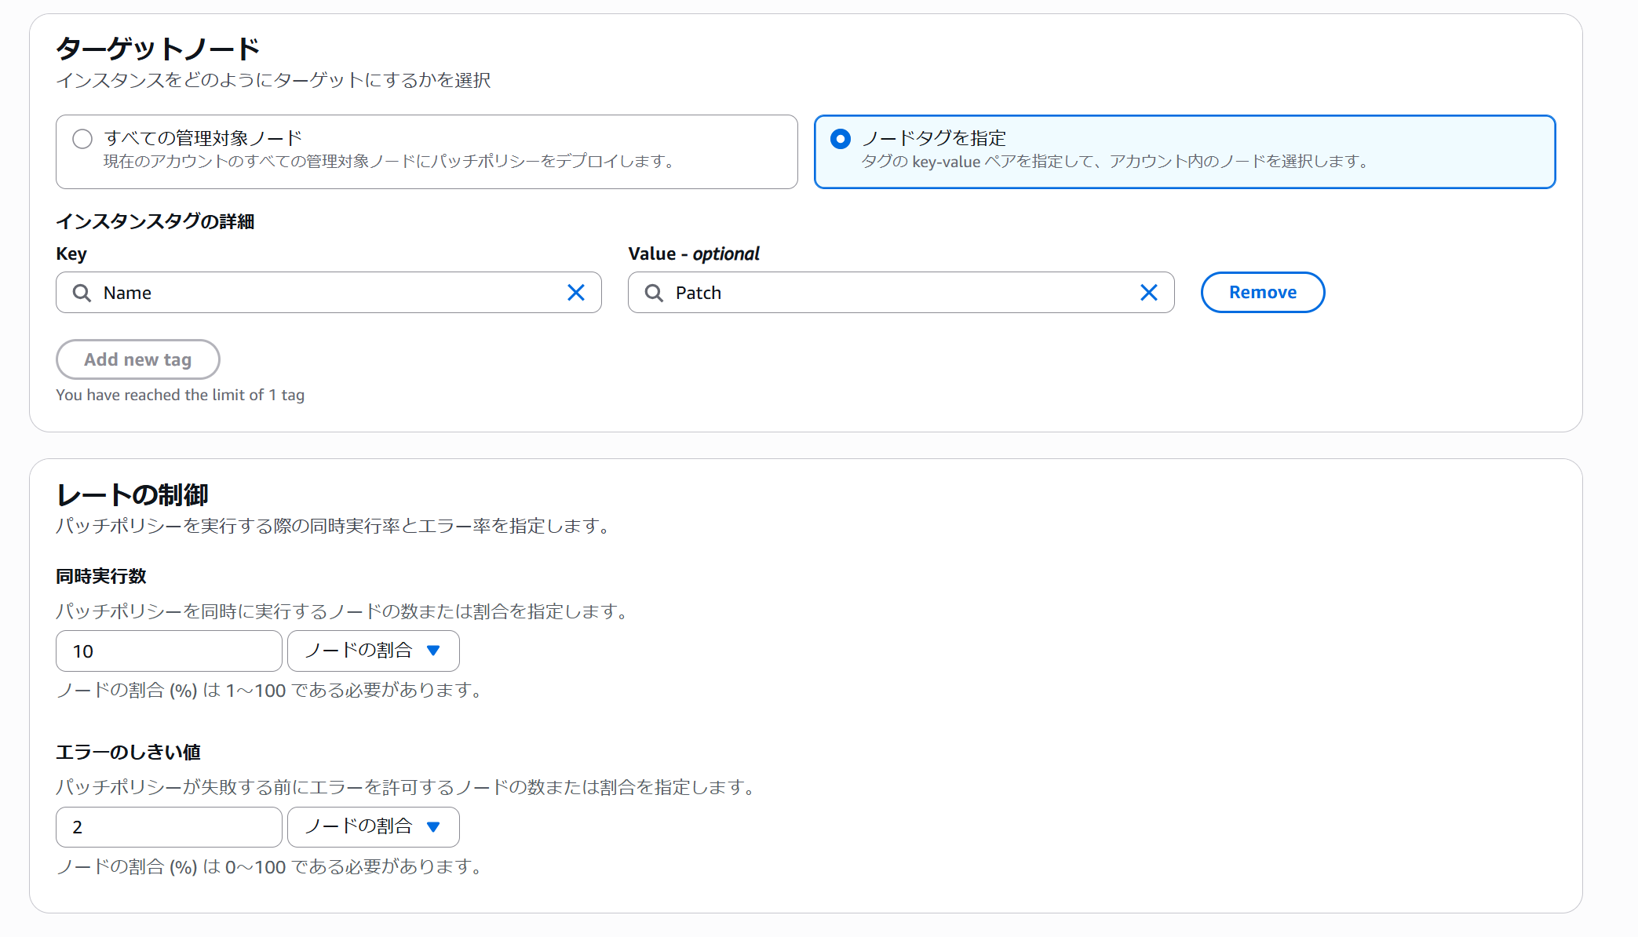Viewport: 1638px width, 937px height.
Task: Click the search icon in Key field
Action: pos(82,293)
